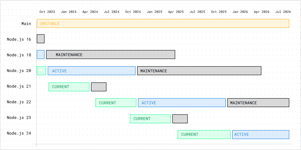Select the small blue Node.js 18 bar
301x150 pixels.
(x=41, y=55)
